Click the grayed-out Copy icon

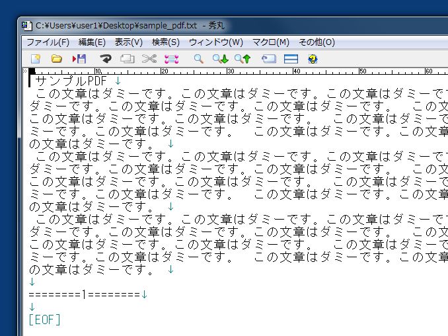pyautogui.click(x=127, y=59)
